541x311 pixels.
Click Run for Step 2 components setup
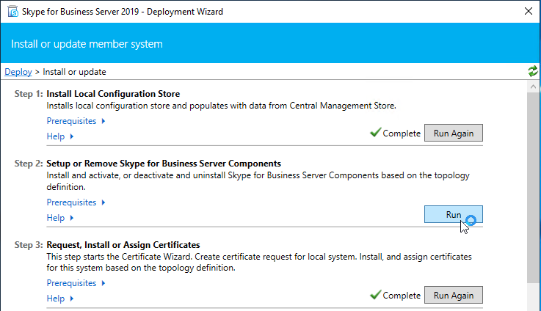(453, 214)
